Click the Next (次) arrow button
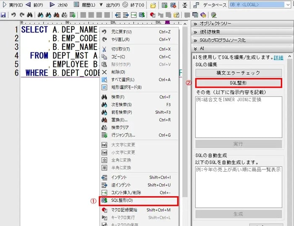This screenshot has height=226, width=294. 58,5
